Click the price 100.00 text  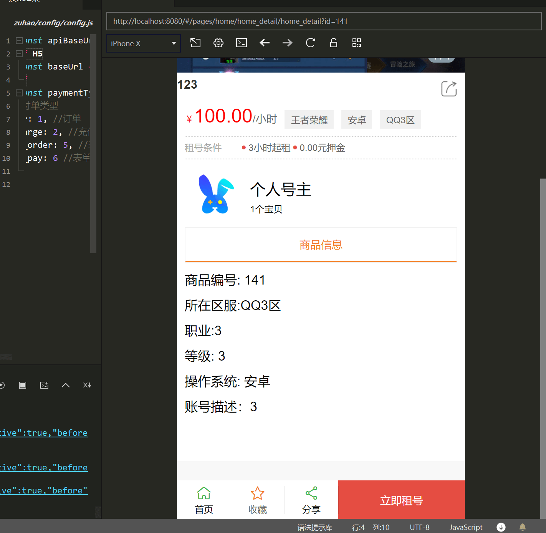(223, 116)
